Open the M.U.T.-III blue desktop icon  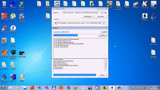tap(13, 78)
